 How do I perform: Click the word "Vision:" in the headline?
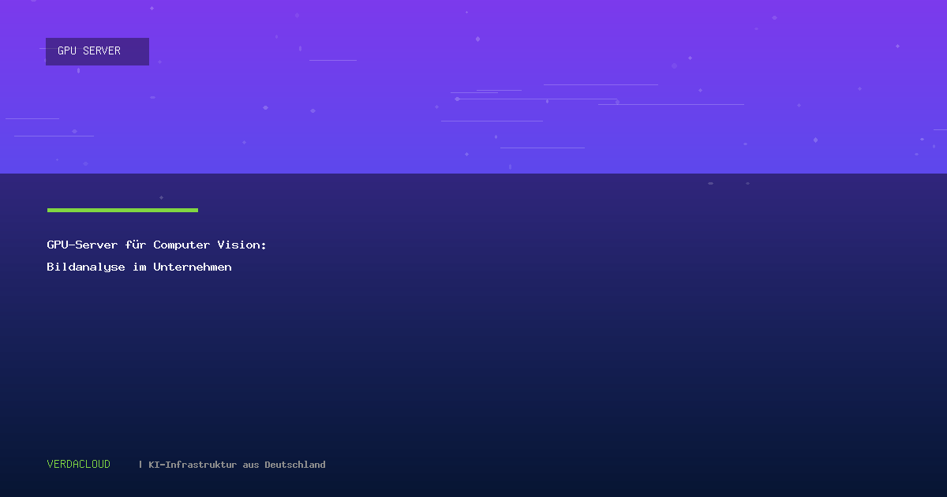coord(242,245)
